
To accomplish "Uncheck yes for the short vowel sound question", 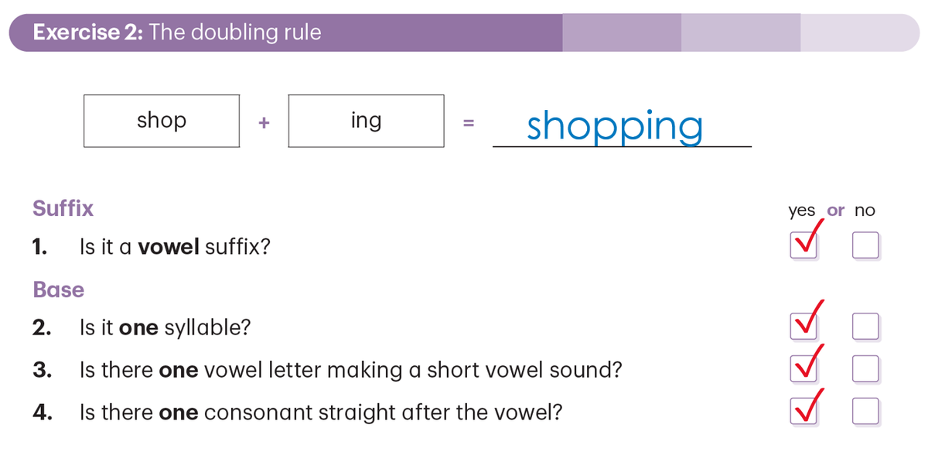I will click(803, 369).
